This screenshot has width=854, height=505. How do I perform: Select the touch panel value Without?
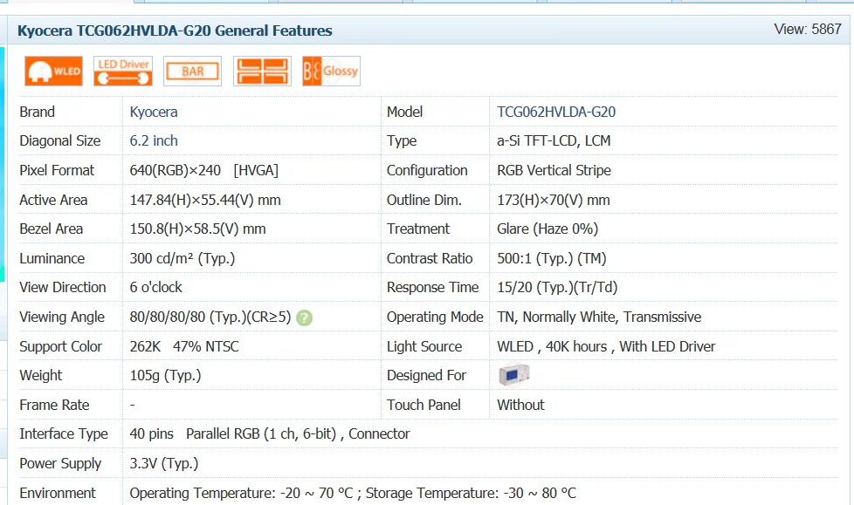(x=520, y=405)
